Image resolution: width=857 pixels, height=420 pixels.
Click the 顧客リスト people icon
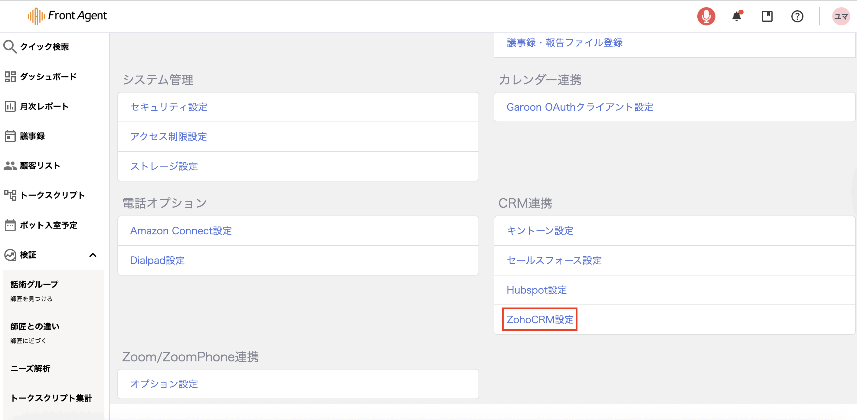[10, 166]
